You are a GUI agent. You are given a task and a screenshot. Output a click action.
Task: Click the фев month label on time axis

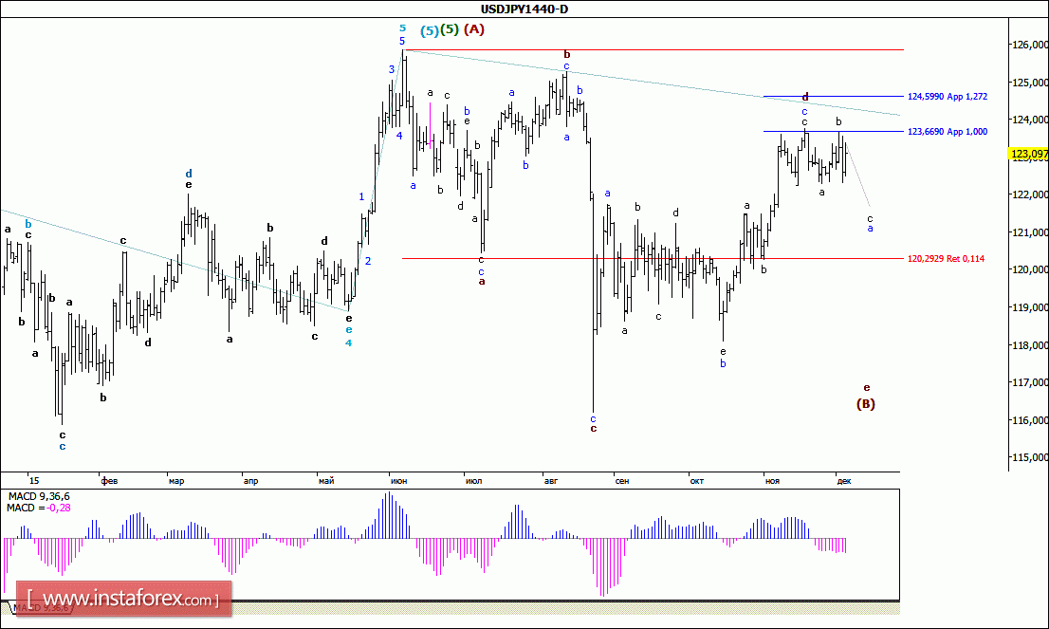pos(109,481)
